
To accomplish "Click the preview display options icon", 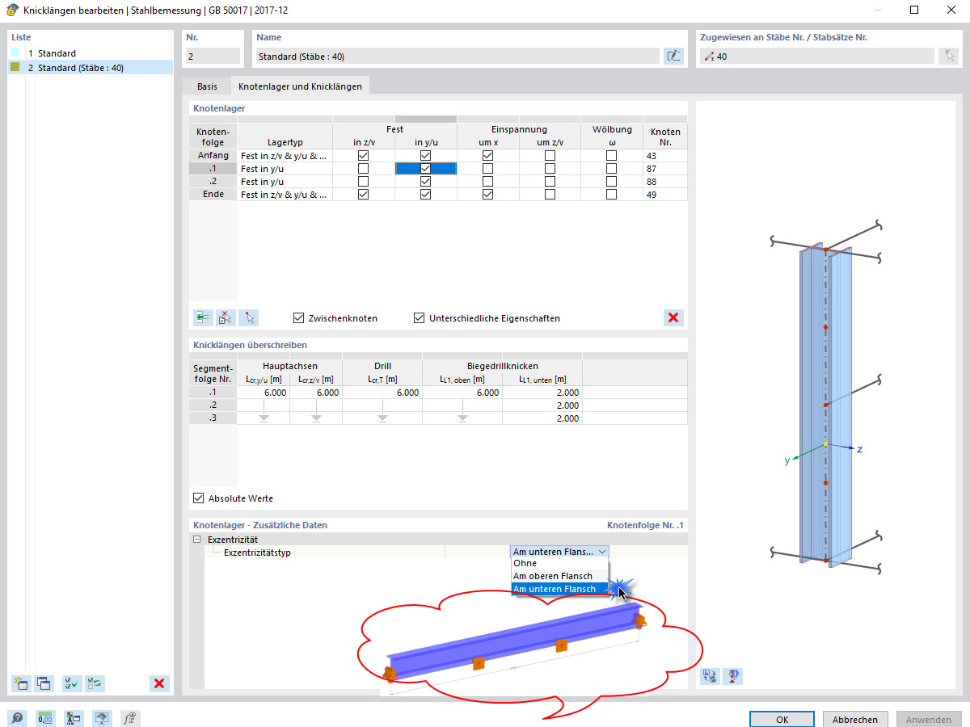I will pyautogui.click(x=732, y=676).
